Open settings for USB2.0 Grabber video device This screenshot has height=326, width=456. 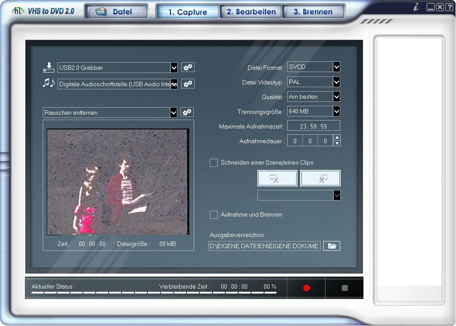pos(188,68)
